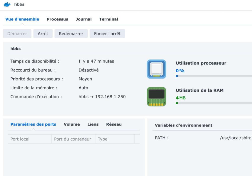This screenshot has width=252, height=176.
Task: Select the Vue d'ensemble tab
Action: (22, 19)
